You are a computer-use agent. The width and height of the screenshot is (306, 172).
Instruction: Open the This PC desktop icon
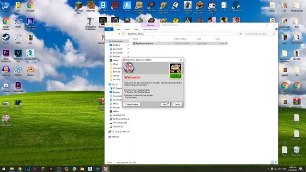click(x=6, y=6)
